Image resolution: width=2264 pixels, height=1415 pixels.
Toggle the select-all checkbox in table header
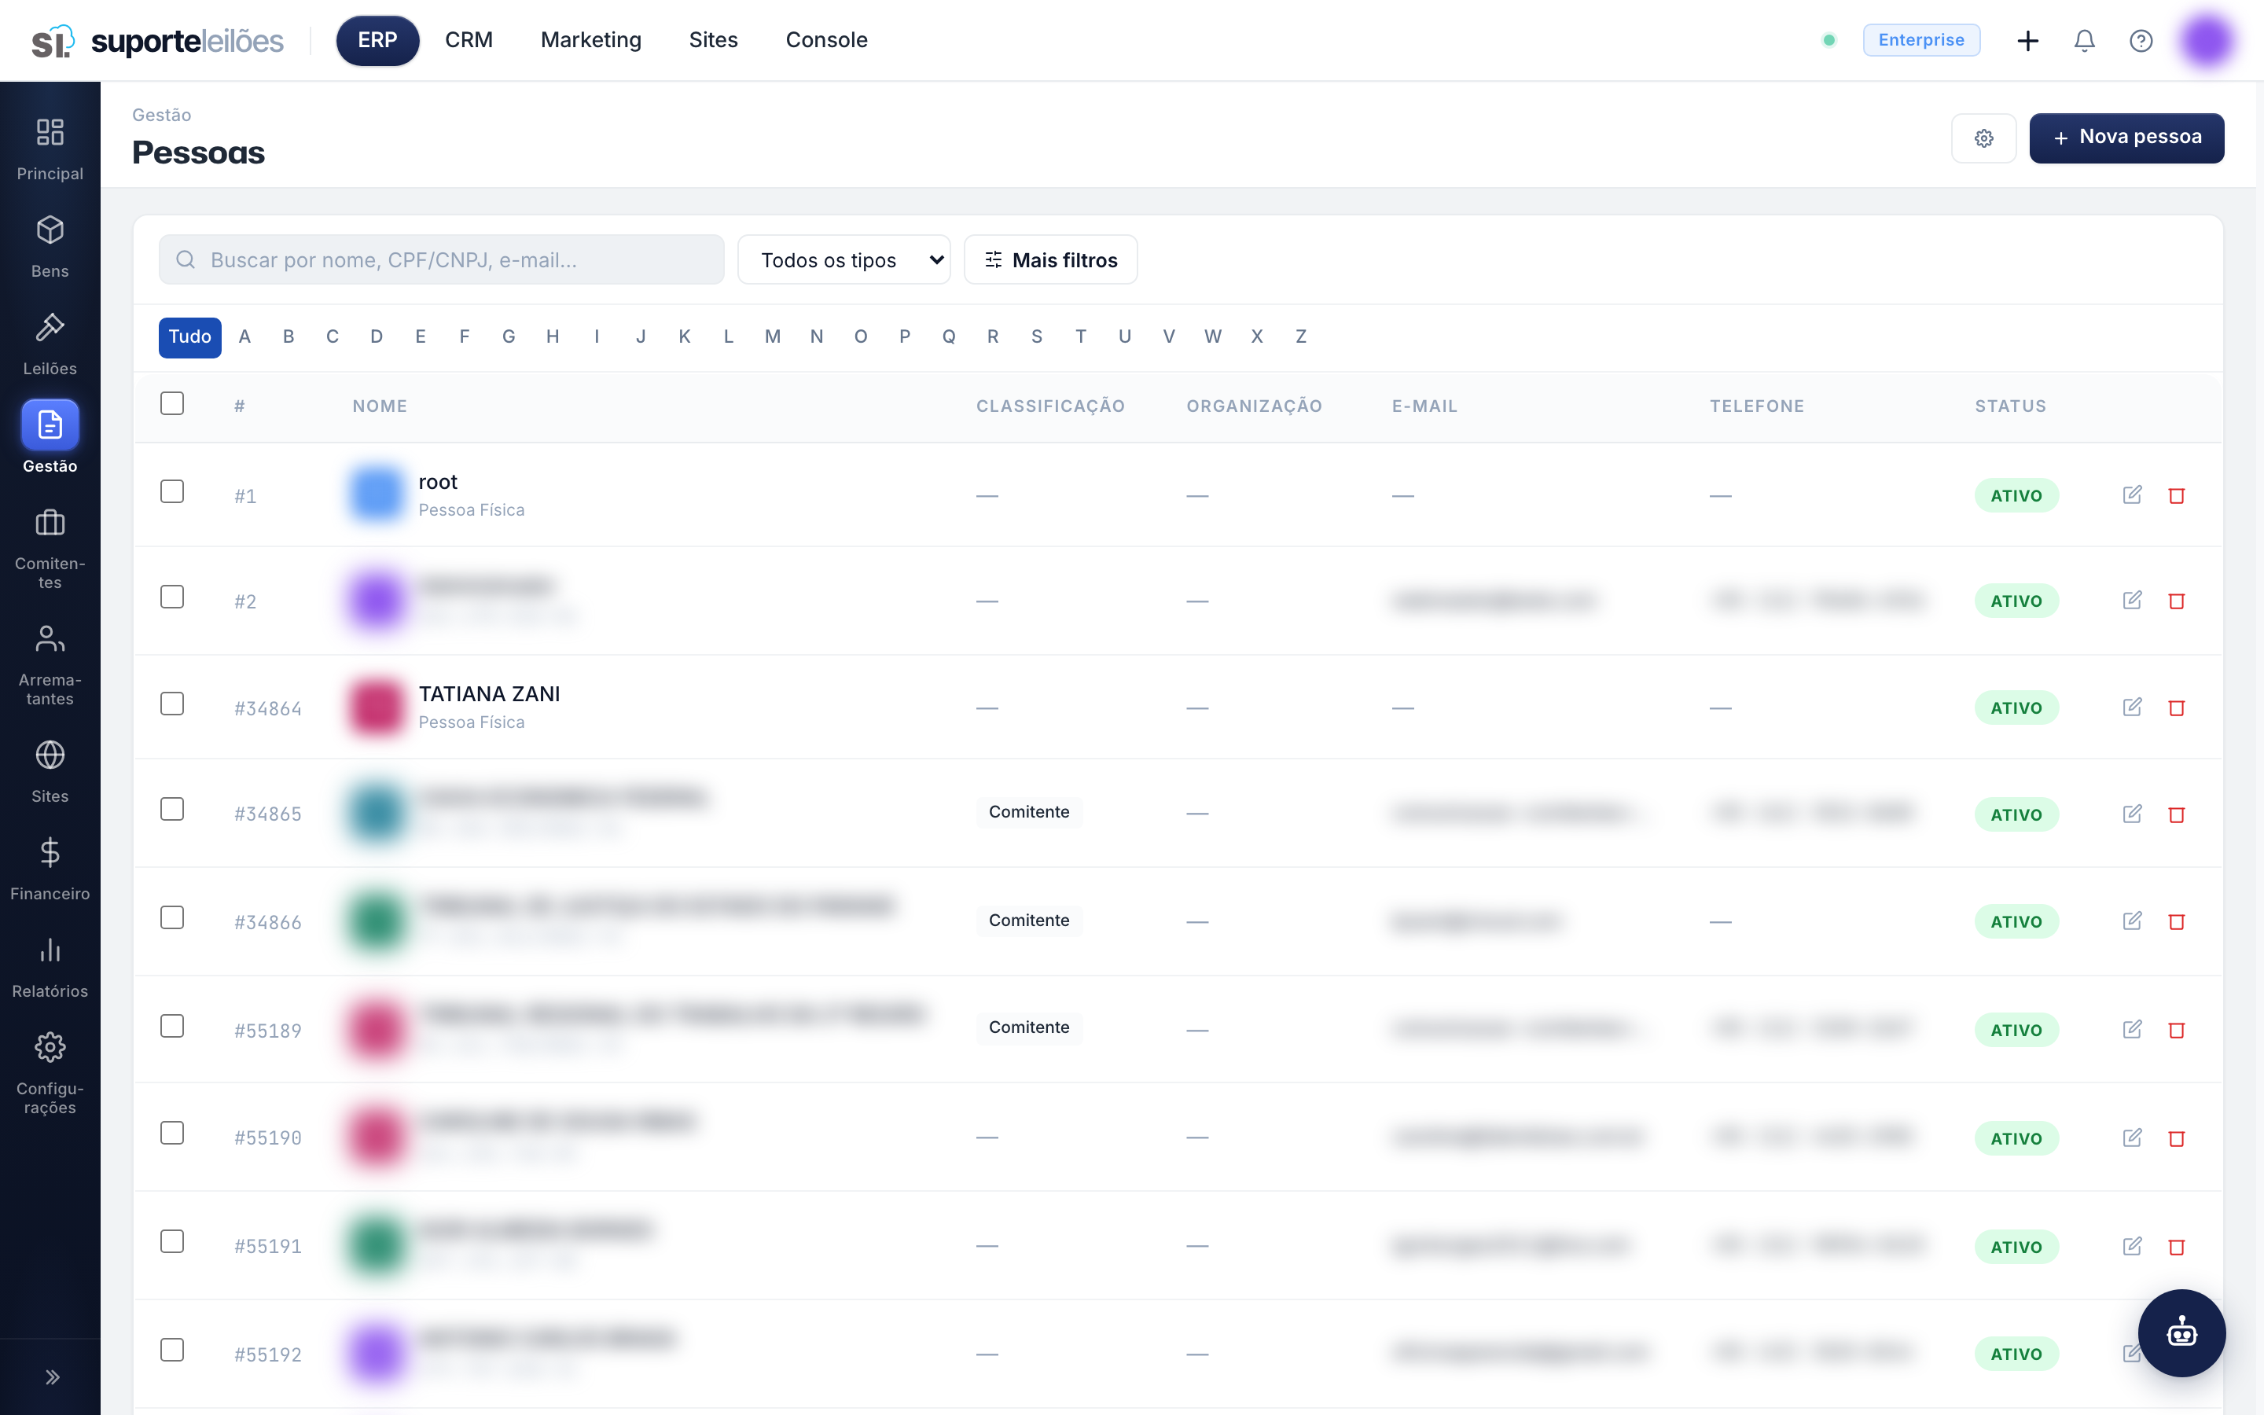(172, 403)
